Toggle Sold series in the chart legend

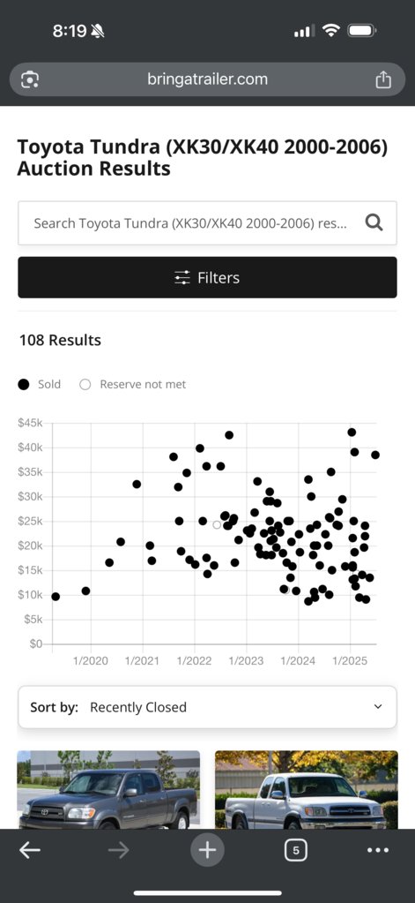(39, 384)
